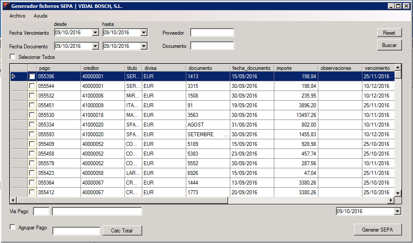This screenshot has width=413, height=243.
Task: Click the Generar SEPA button
Action: (x=378, y=229)
